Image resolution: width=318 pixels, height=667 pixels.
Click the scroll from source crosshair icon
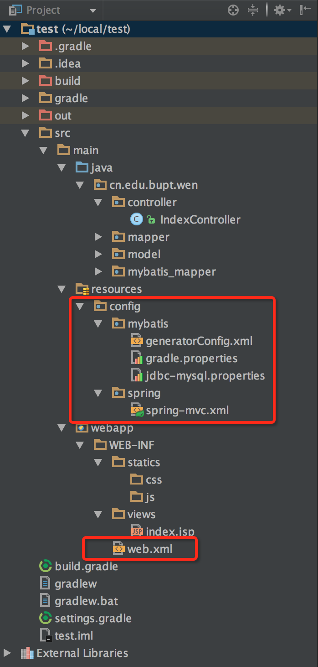point(233,10)
